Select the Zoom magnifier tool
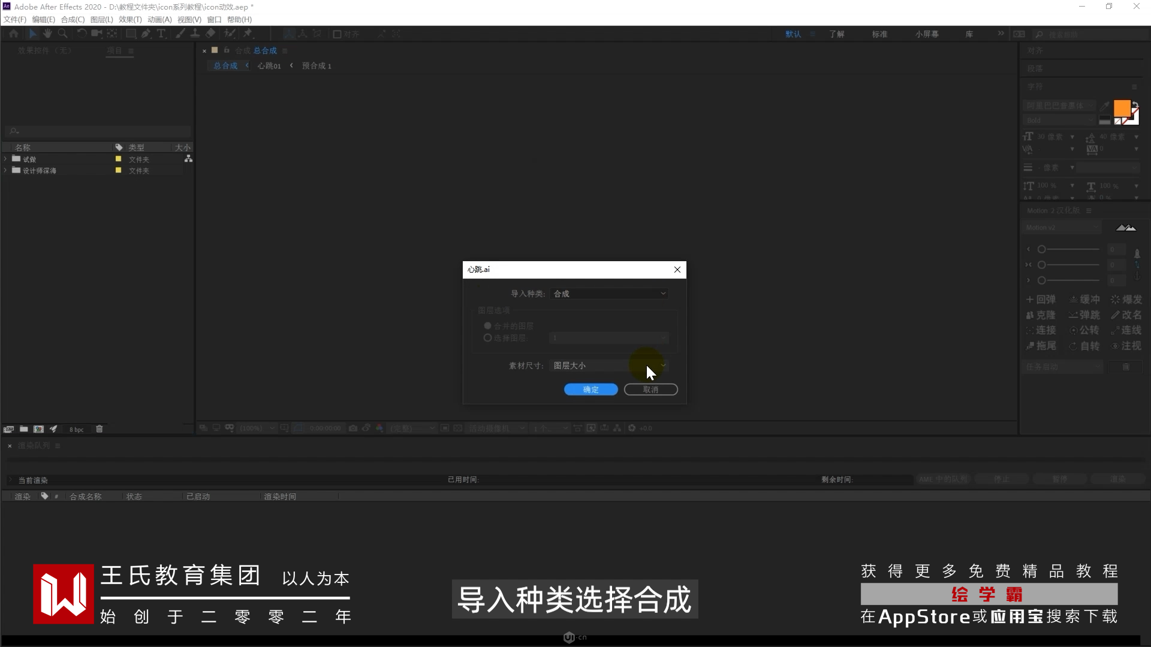This screenshot has height=647, width=1151. (62, 34)
